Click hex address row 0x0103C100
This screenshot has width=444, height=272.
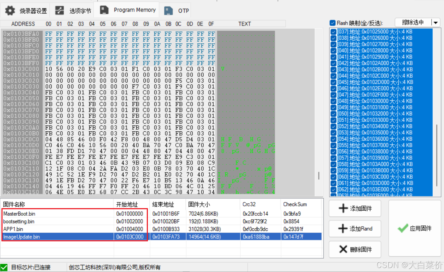[21, 163]
